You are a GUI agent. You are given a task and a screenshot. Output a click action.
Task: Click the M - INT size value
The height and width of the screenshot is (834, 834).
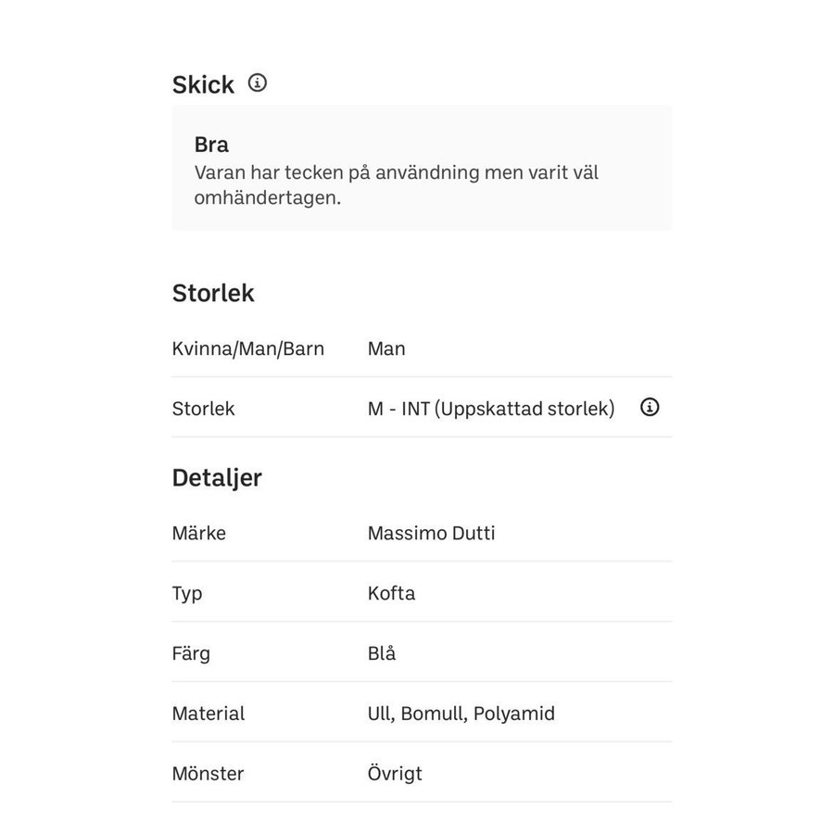[490, 409]
